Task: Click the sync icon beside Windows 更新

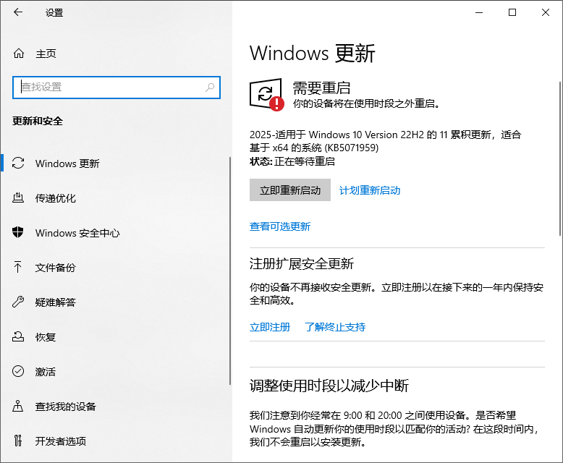Action: click(18, 163)
